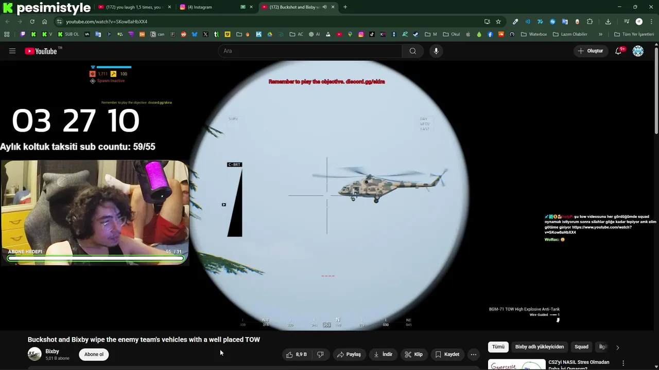Select the 'Bixby adlı yükleyiciden' chip

[x=540, y=347]
